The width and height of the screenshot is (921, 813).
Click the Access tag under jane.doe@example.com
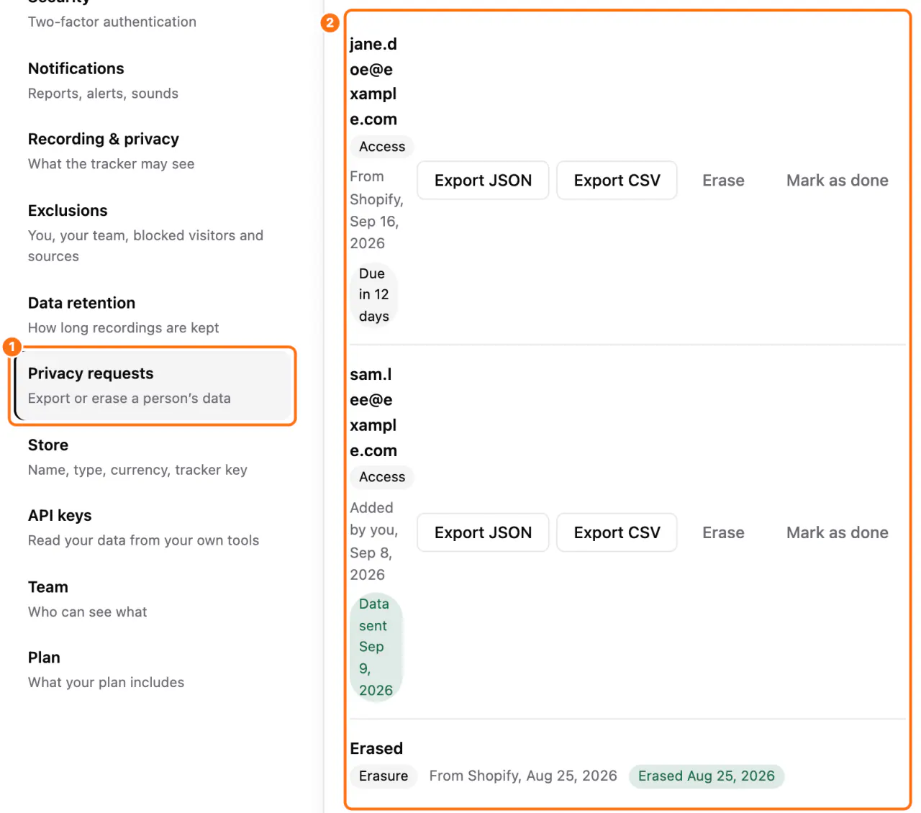point(382,147)
